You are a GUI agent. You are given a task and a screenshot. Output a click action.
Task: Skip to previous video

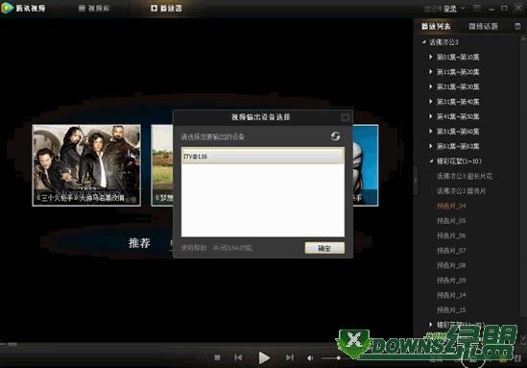(x=238, y=357)
